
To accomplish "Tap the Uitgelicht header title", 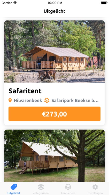I will tap(54, 11).
